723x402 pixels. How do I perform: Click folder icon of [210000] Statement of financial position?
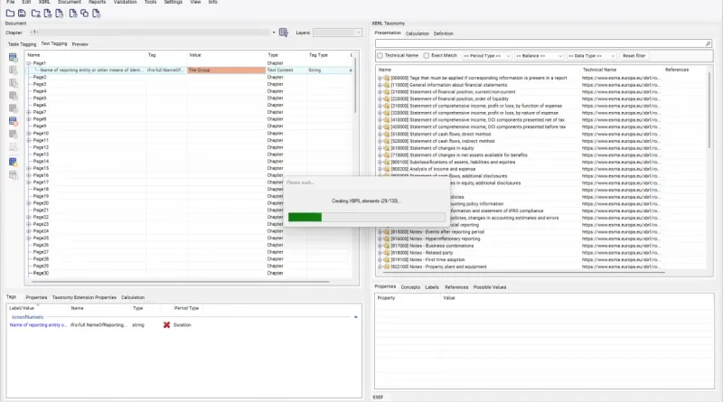point(387,92)
